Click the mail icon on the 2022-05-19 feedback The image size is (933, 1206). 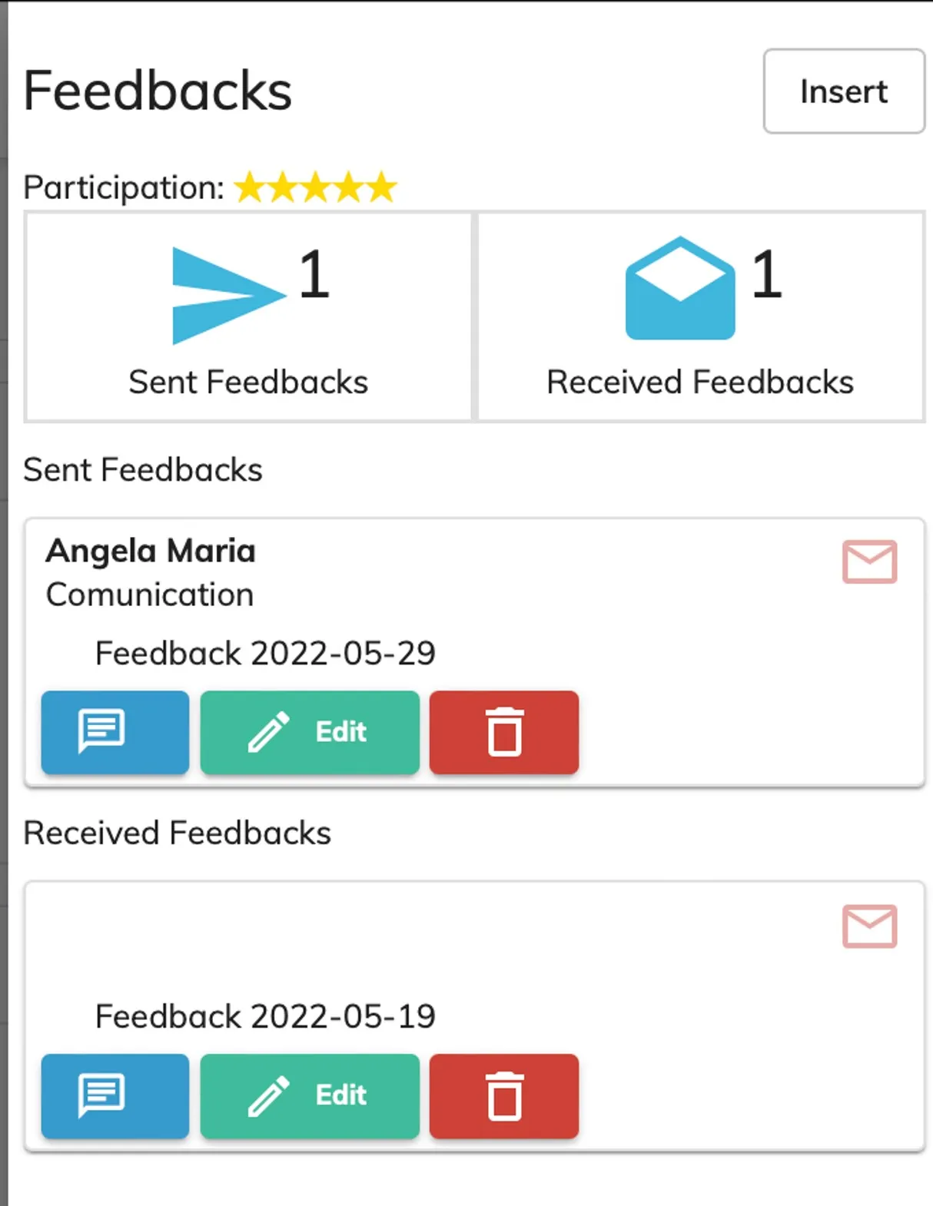(x=869, y=926)
